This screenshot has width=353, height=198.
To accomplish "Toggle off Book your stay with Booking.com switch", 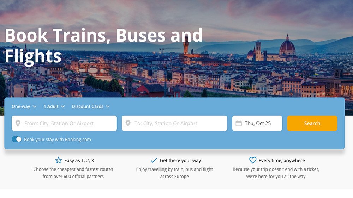I will (x=17, y=139).
